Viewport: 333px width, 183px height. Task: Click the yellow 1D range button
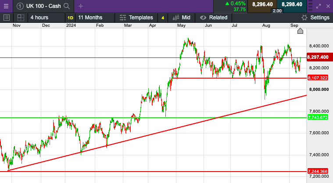[70, 18]
